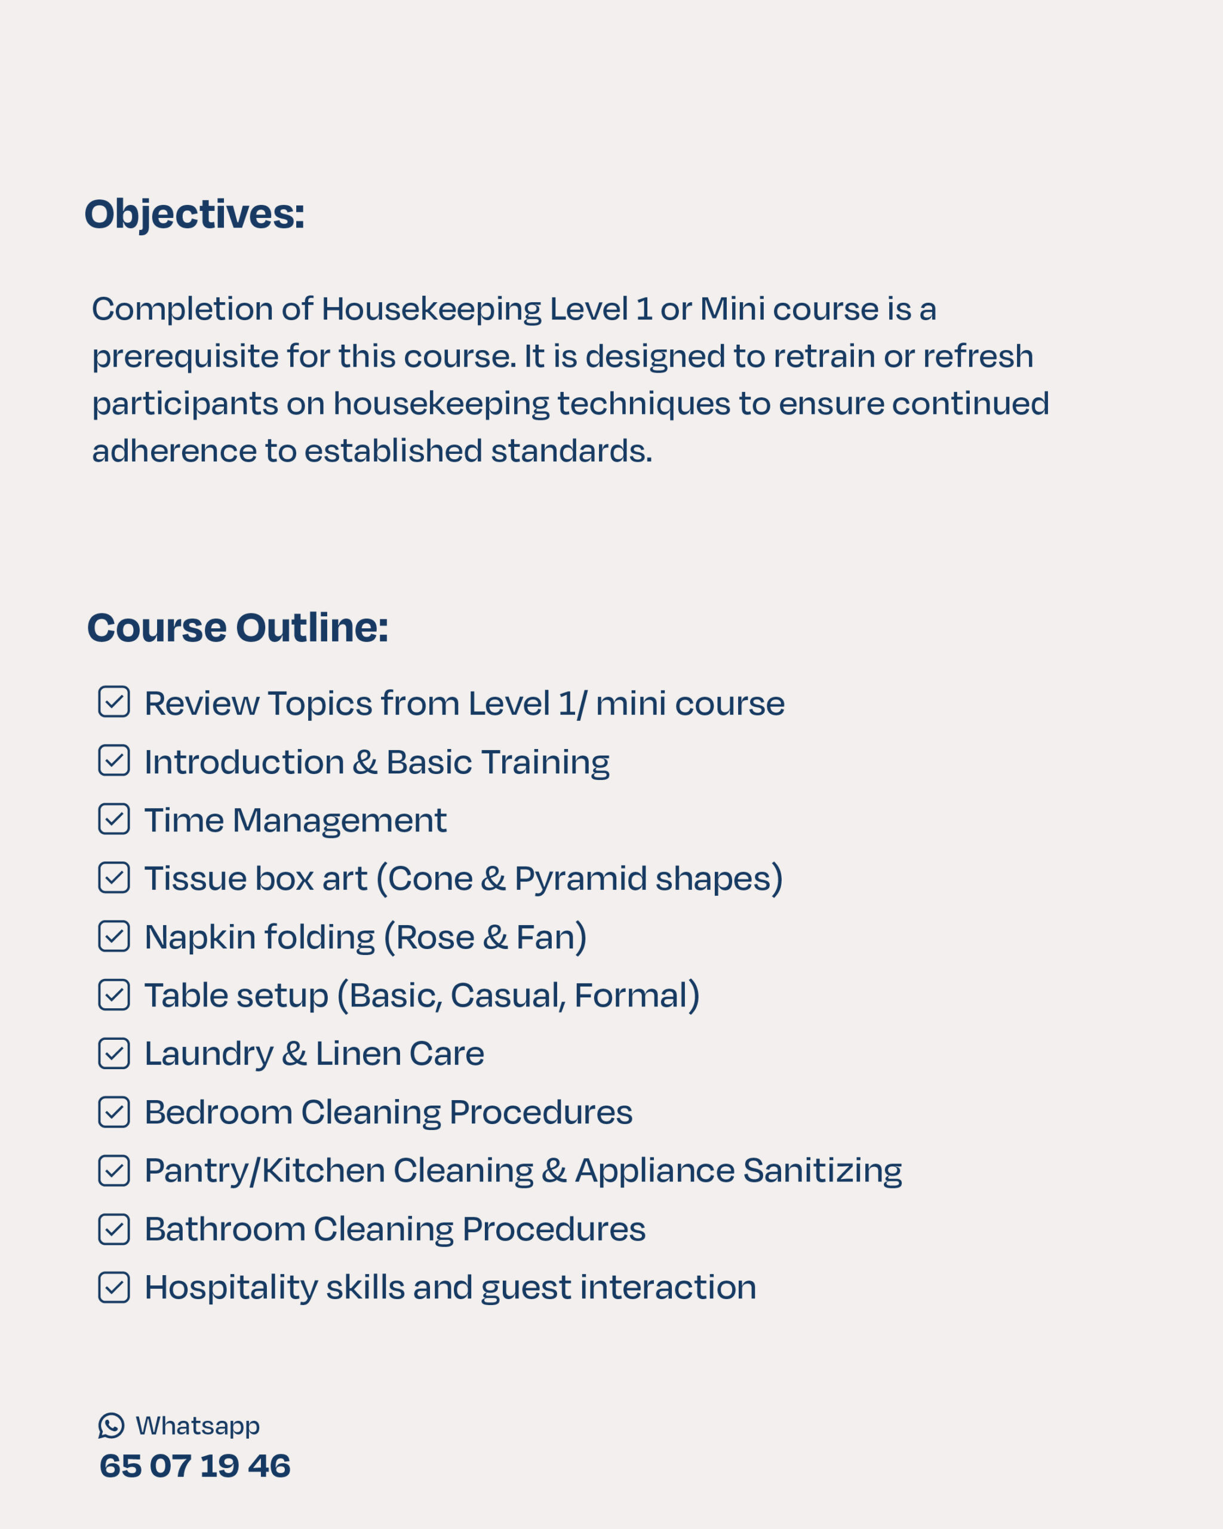The height and width of the screenshot is (1529, 1223).
Task: Click the Objectives heading
Action: pos(194,214)
